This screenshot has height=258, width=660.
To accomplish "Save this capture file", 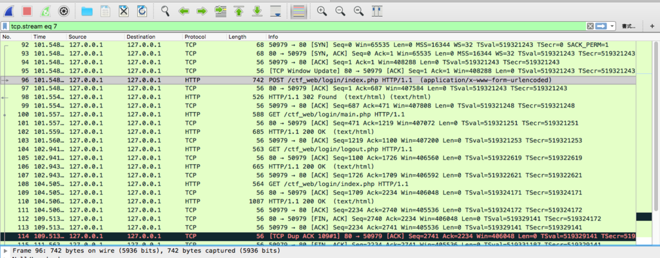I will [105, 11].
